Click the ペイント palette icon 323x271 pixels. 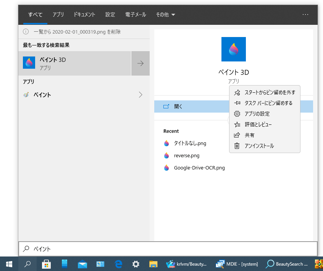pos(26,95)
